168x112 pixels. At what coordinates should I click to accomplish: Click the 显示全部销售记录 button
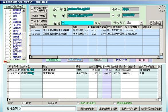(108, 109)
